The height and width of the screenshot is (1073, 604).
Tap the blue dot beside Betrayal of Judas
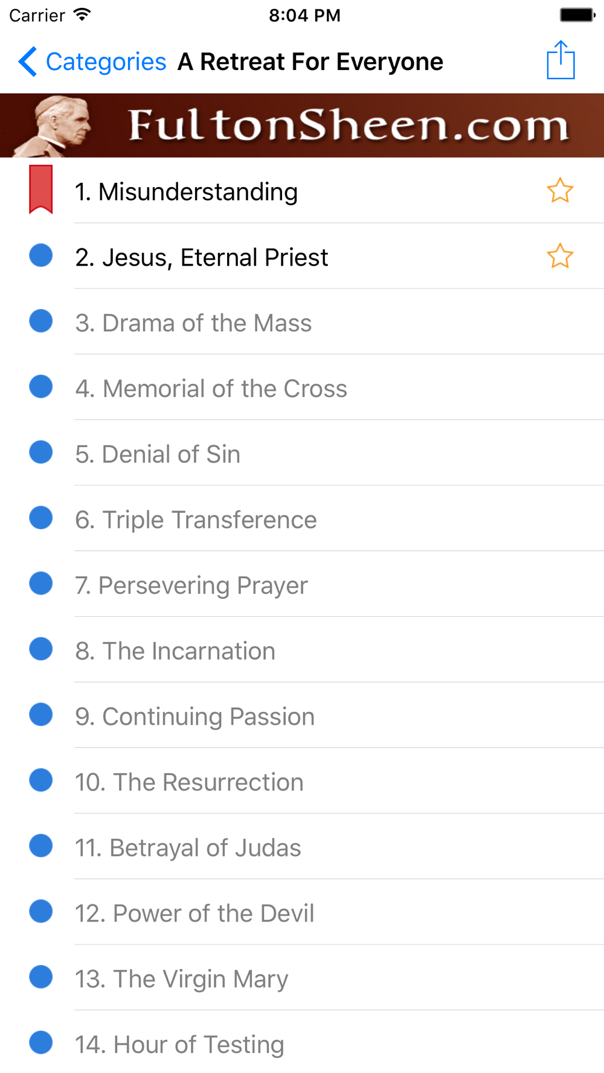pyautogui.click(x=41, y=846)
